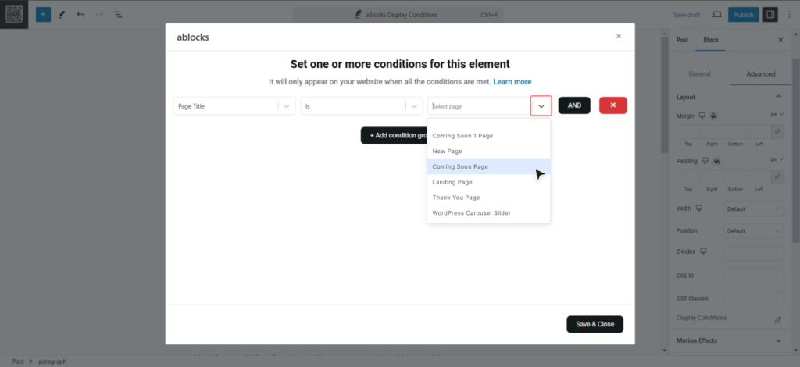Choose WordPress Carousel Slider option

(x=489, y=212)
